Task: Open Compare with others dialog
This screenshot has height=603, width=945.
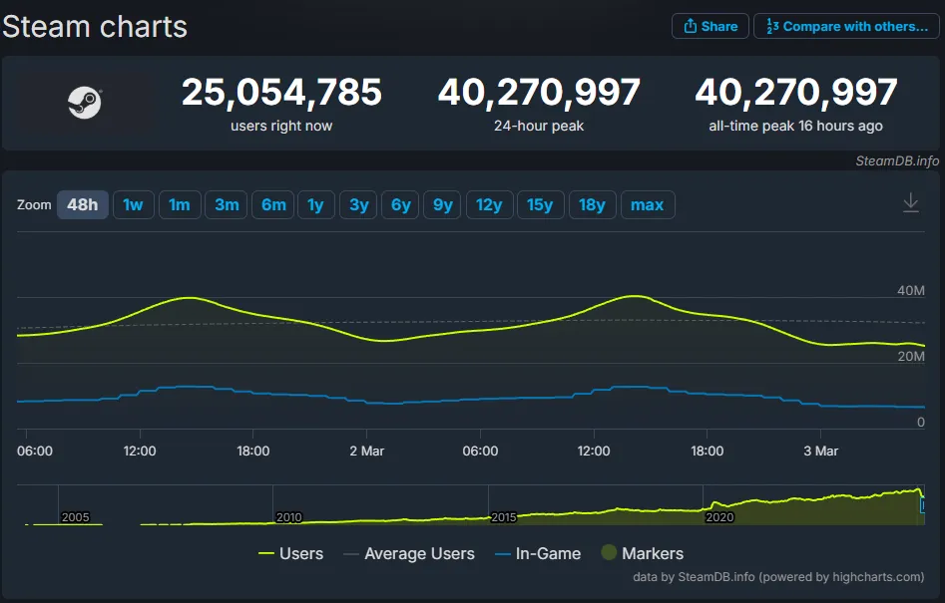Action: (847, 27)
